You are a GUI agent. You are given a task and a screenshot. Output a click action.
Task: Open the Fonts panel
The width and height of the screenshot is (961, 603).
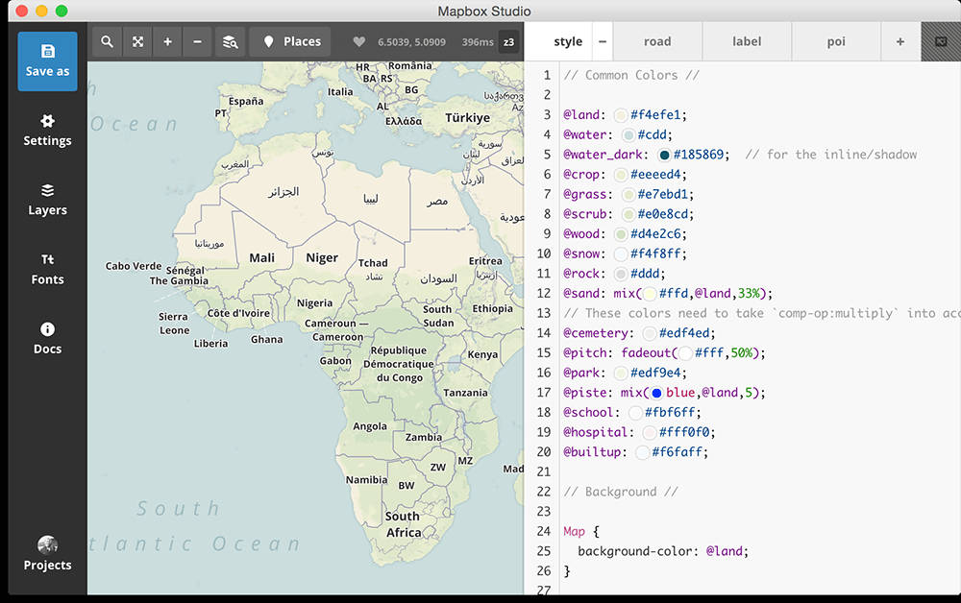(47, 270)
